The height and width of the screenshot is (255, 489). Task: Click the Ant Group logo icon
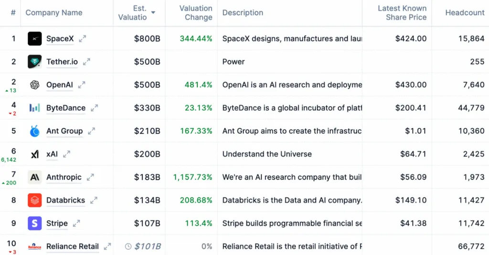tap(35, 131)
